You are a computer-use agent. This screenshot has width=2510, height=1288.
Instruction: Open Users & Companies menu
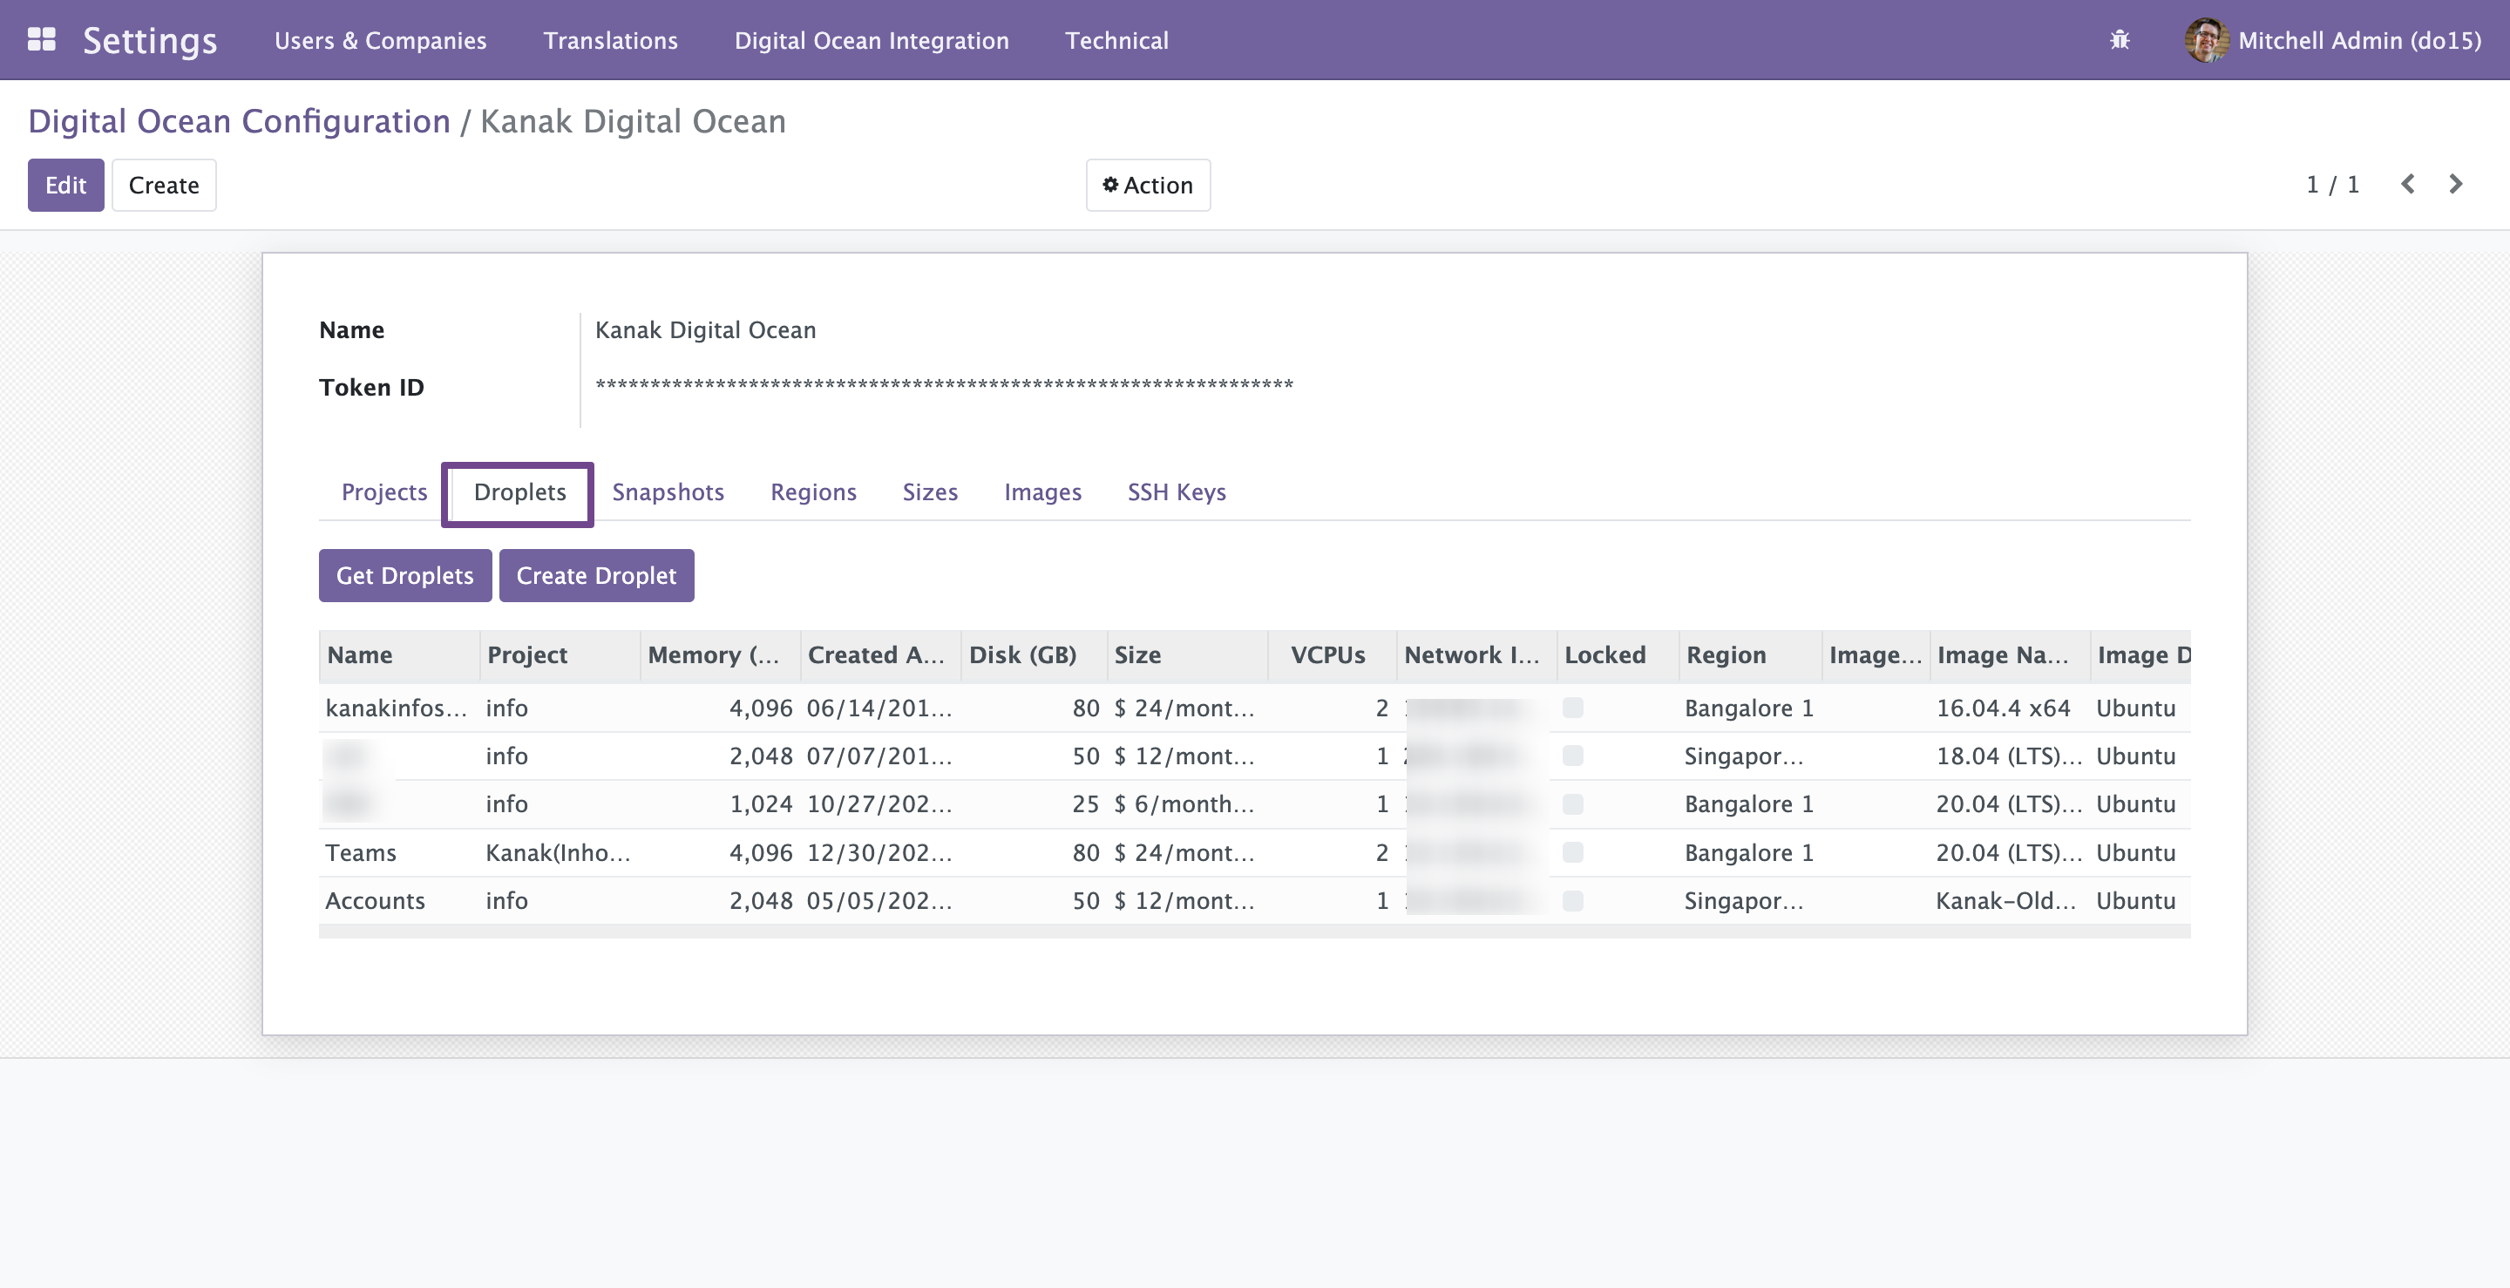pyautogui.click(x=381, y=40)
